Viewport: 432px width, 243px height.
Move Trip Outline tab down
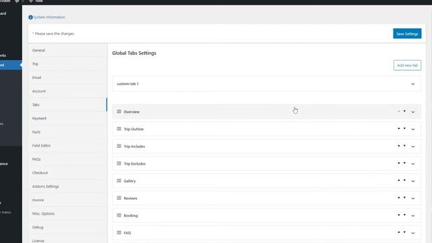[404, 128]
